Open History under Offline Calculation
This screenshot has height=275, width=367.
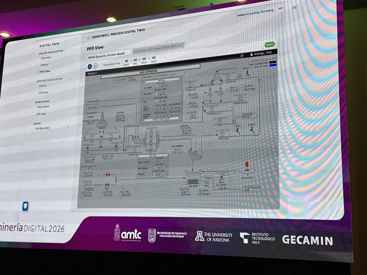(x=43, y=86)
